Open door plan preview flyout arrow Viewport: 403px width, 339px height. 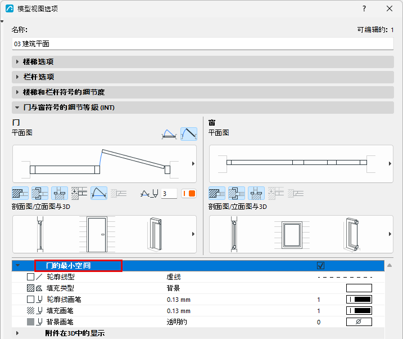193,164
